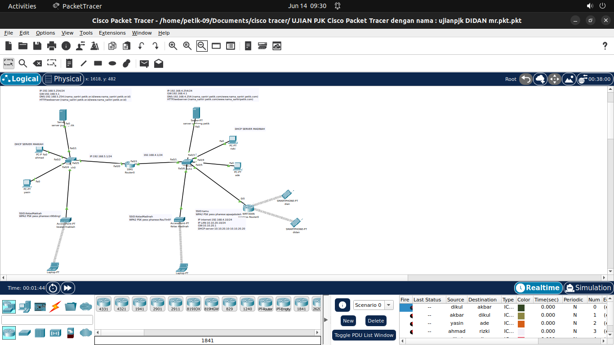Click the New file icon
This screenshot has height=345, width=614.
[x=9, y=46]
